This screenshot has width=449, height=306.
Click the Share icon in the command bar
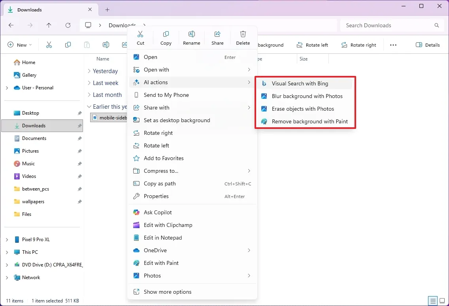[217, 38]
